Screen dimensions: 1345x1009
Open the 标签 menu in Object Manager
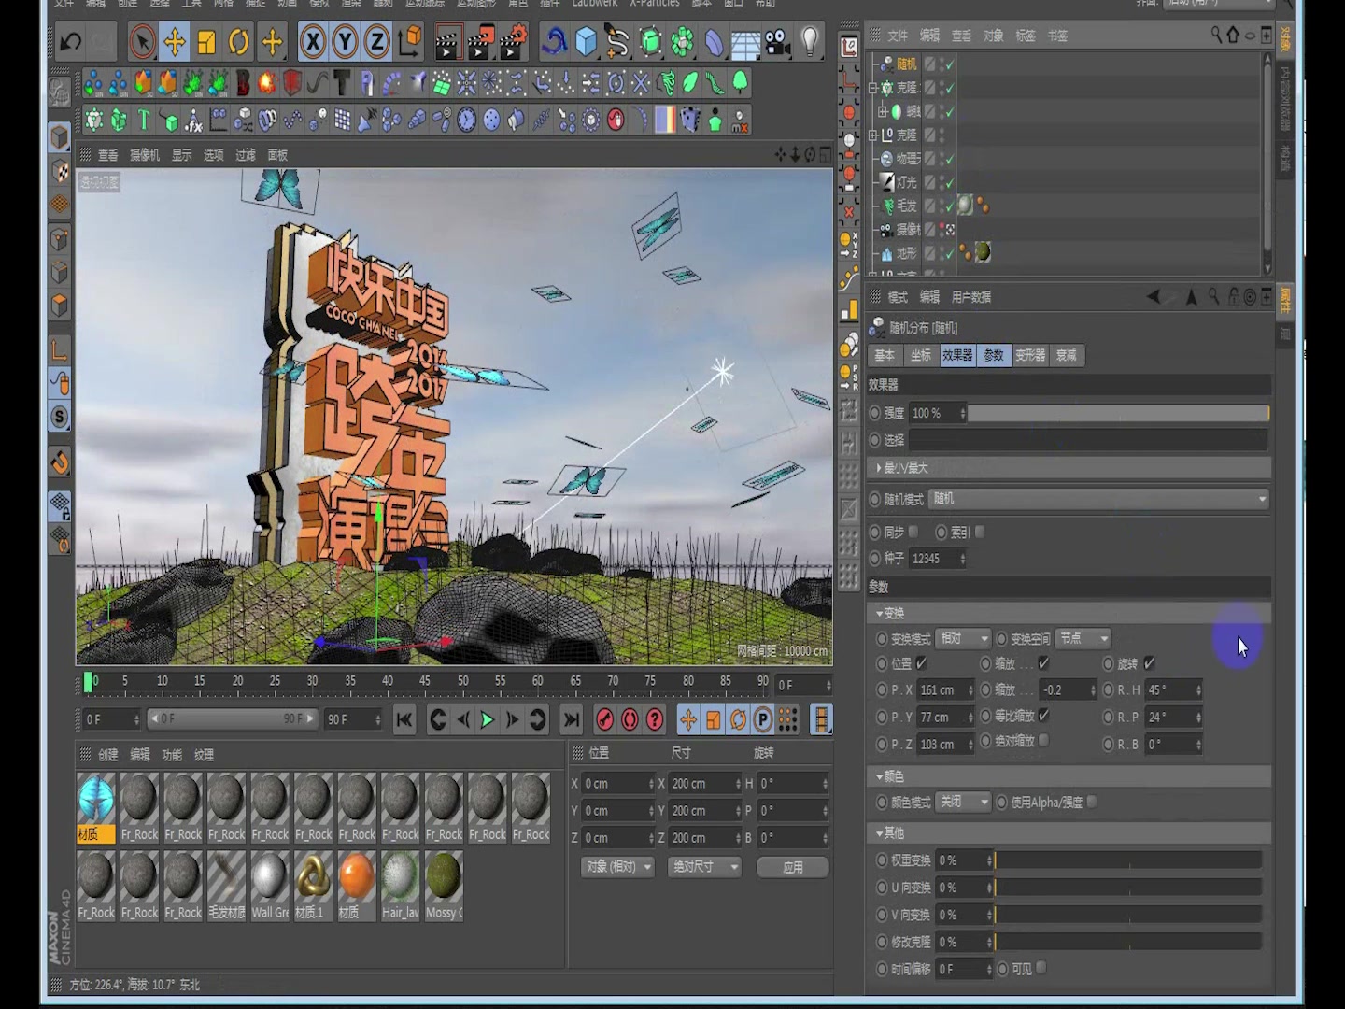click(1026, 35)
